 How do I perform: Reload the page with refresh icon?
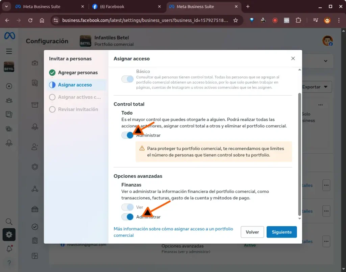tap(30, 20)
